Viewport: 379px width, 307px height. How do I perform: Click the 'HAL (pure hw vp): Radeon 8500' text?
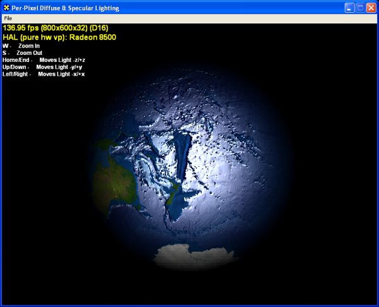59,37
